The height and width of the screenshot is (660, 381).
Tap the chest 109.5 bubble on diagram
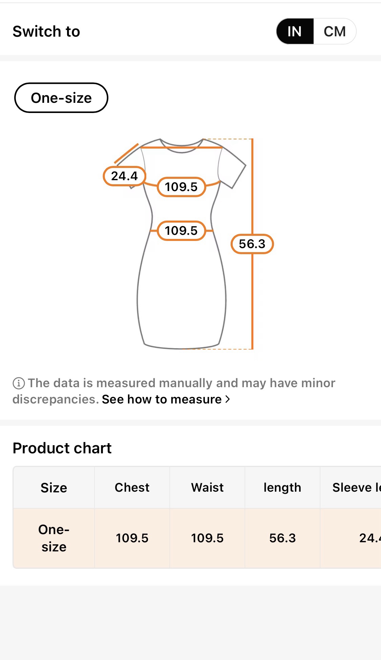[x=181, y=187]
